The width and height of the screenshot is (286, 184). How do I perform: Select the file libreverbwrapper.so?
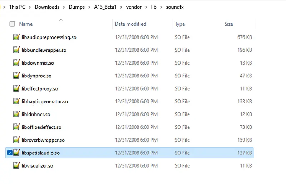[43, 140]
